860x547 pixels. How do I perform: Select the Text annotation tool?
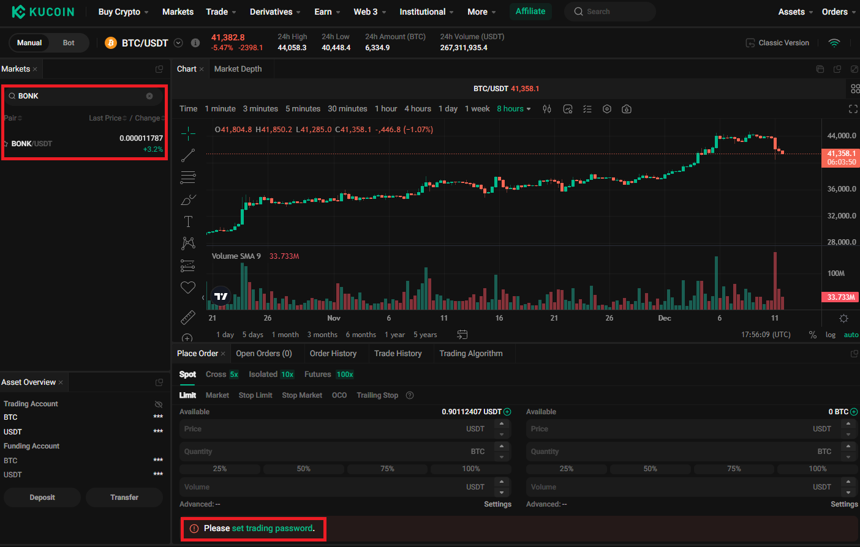pyautogui.click(x=188, y=221)
